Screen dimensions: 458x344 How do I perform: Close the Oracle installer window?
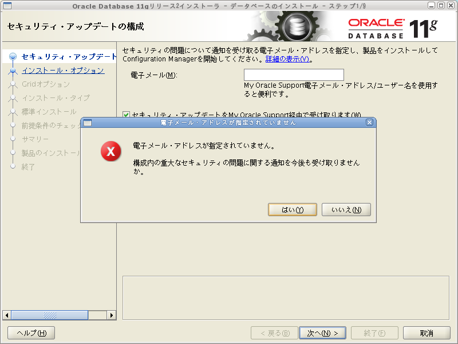point(451,6)
